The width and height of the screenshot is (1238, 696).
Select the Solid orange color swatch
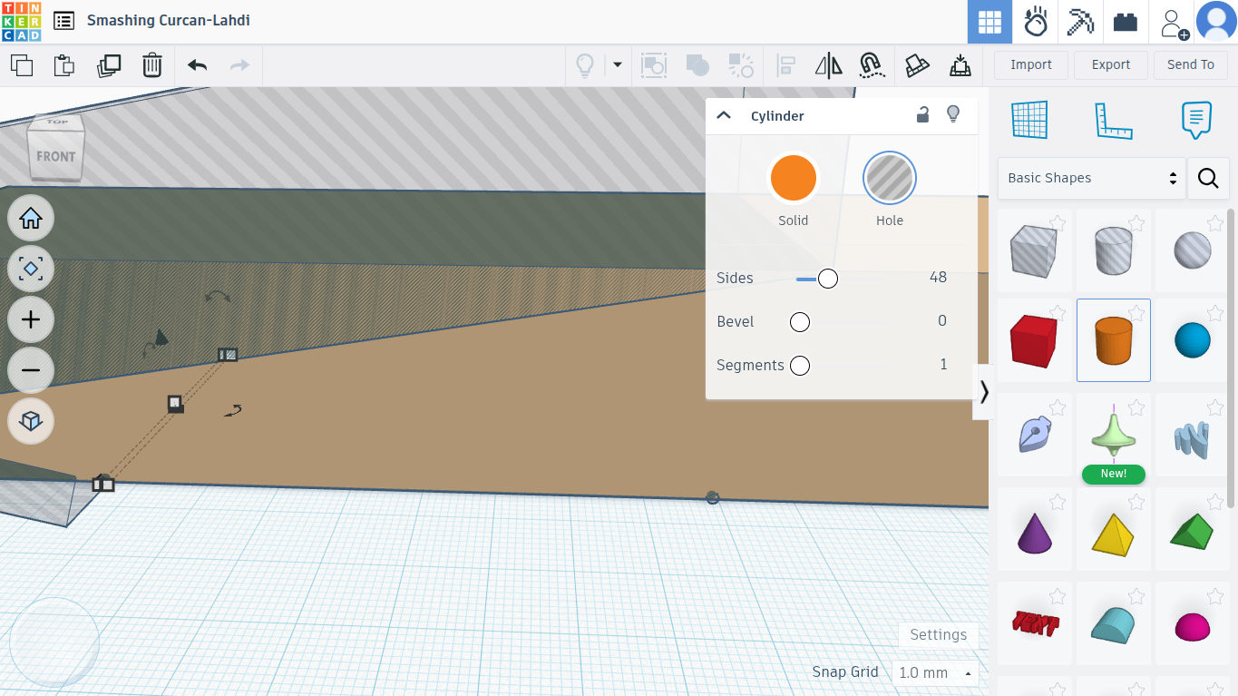tap(794, 178)
